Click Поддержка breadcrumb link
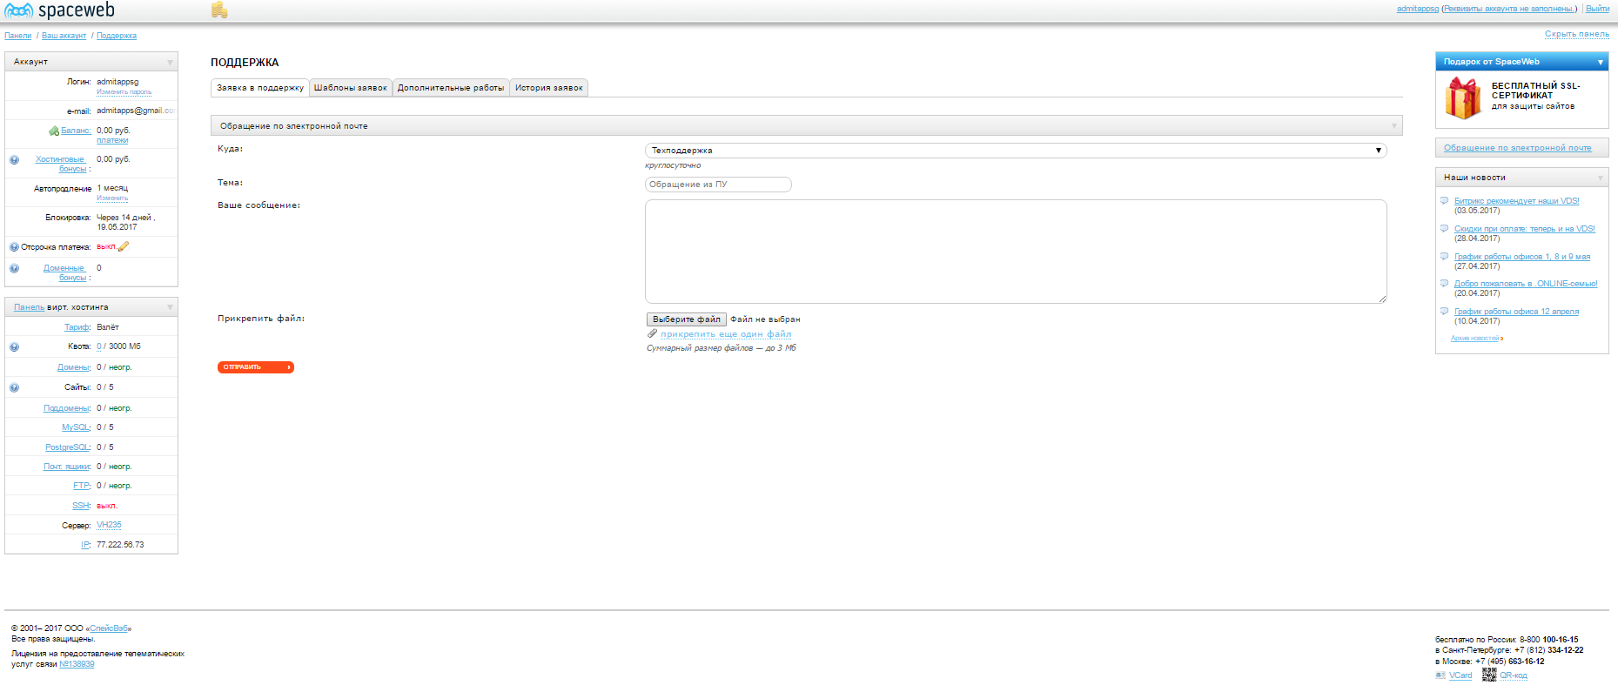This screenshot has width=1618, height=692. point(117,36)
